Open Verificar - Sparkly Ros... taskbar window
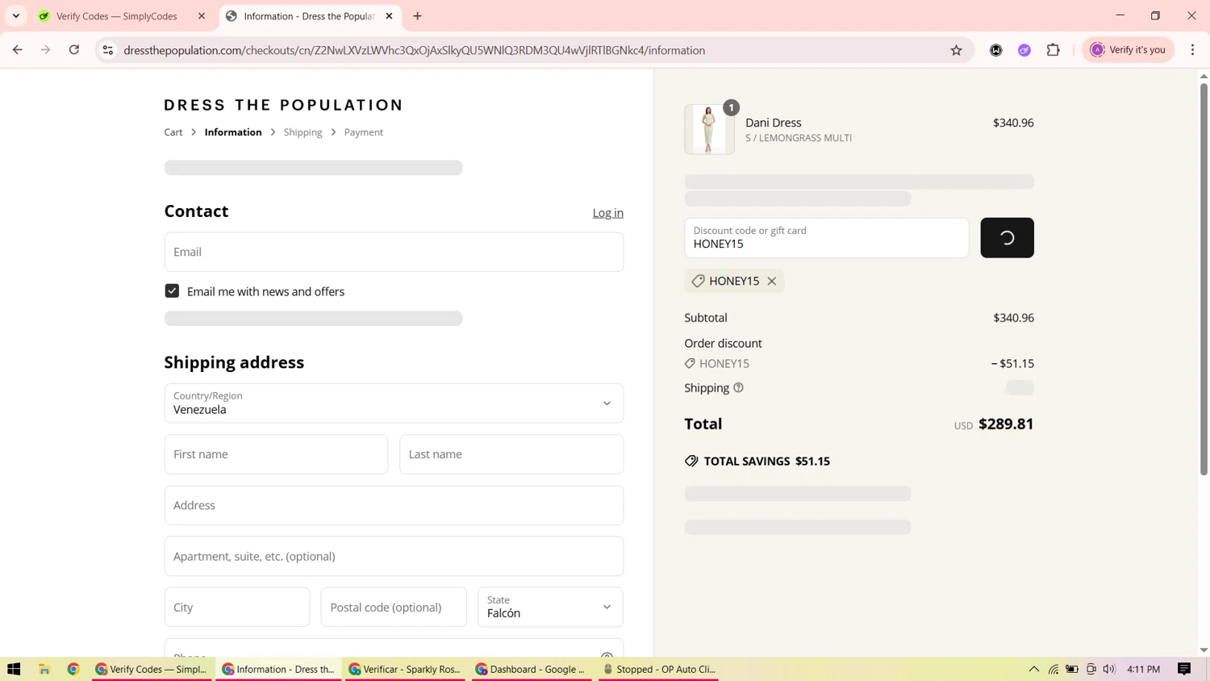The height and width of the screenshot is (681, 1210). 405,669
